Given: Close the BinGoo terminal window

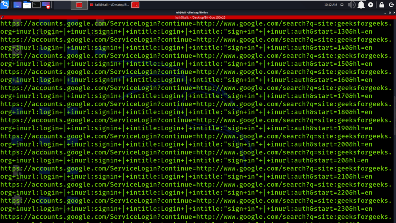Looking at the screenshot, I should [394, 13].
